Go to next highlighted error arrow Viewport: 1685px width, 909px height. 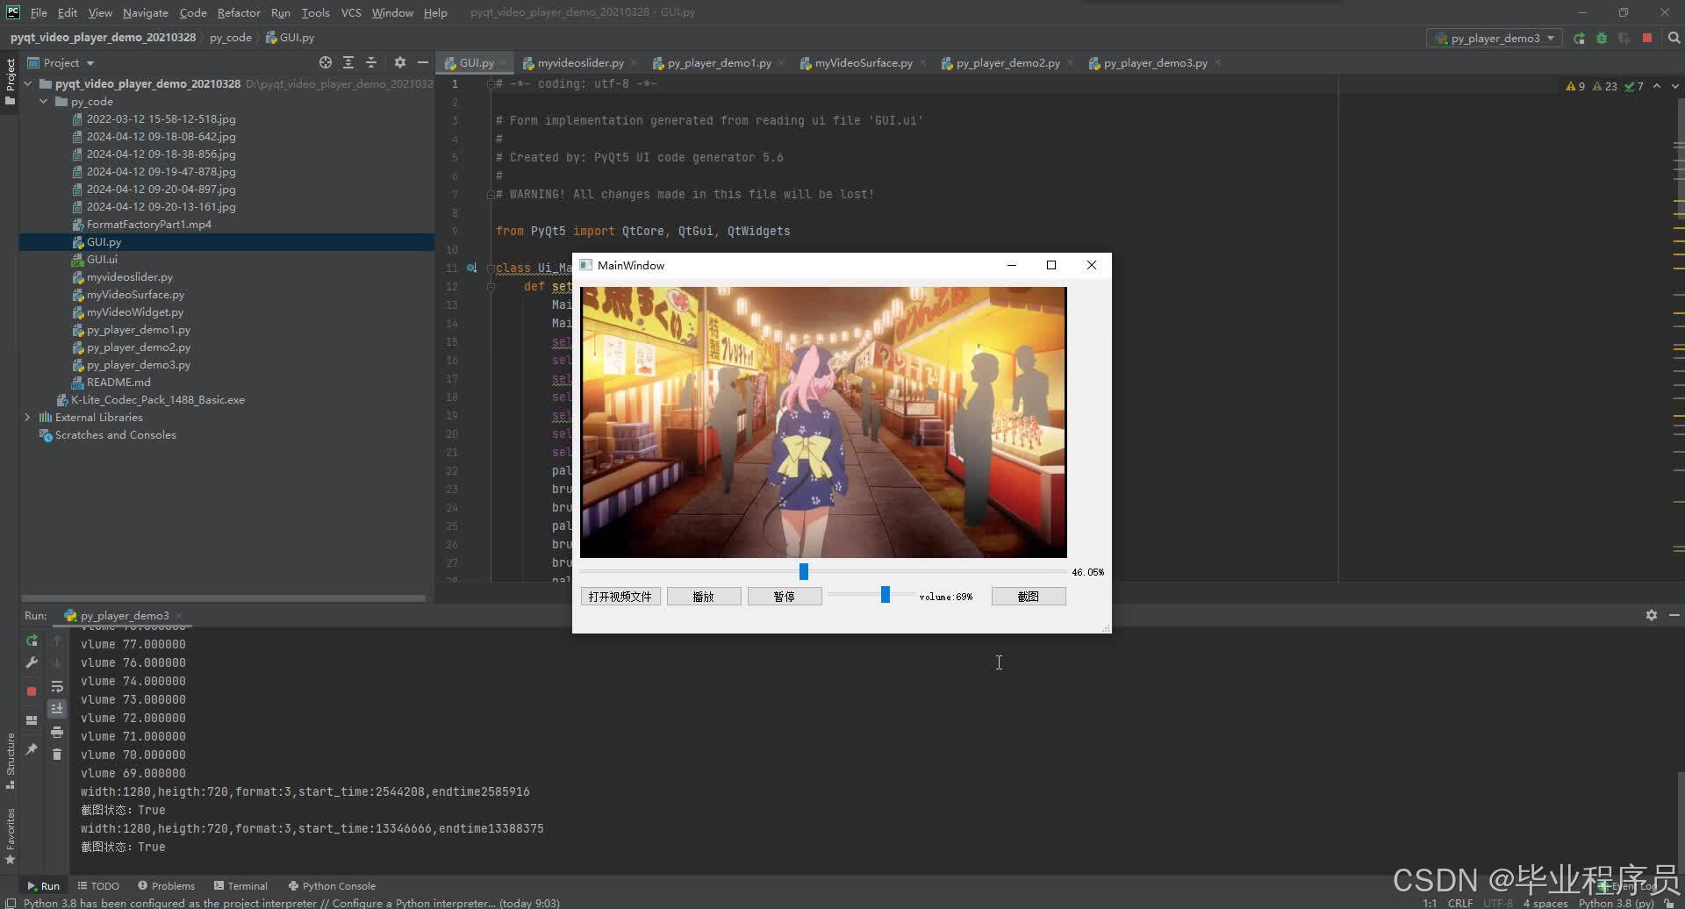click(1674, 86)
